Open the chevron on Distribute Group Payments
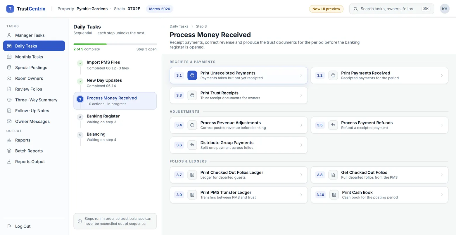Viewport: 456px width, 235px height. (x=301, y=145)
